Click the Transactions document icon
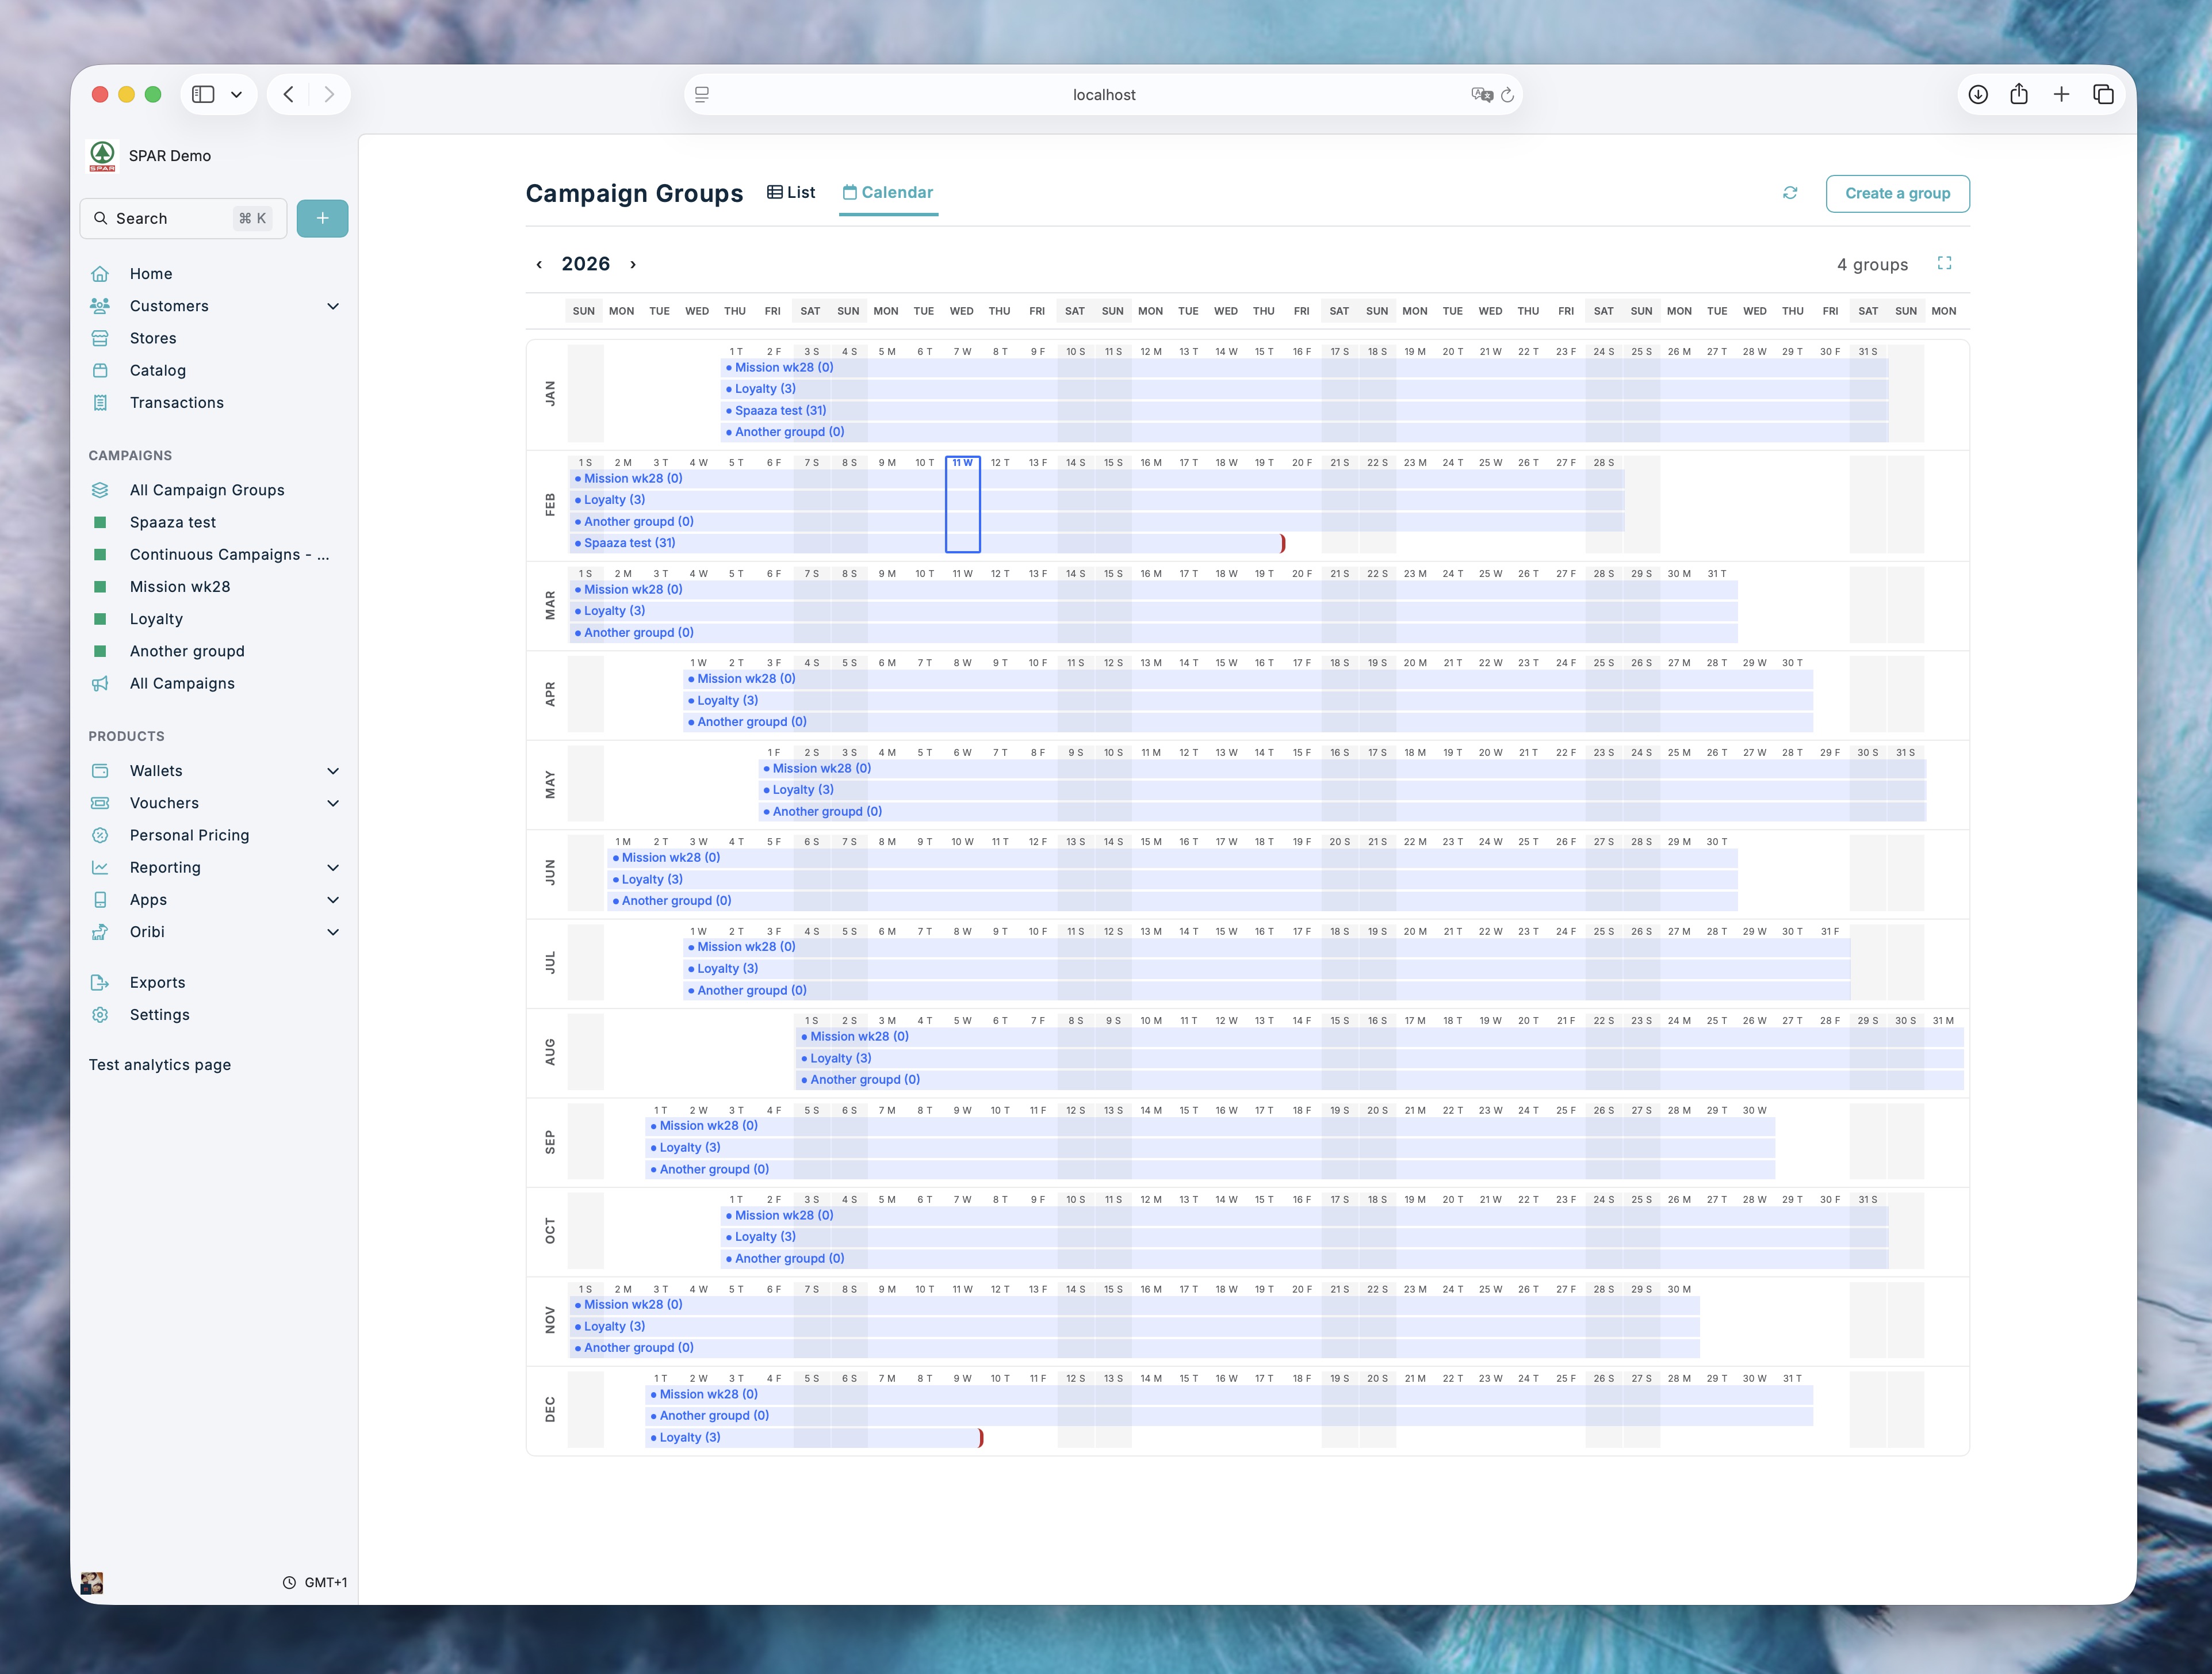 tap(101, 403)
